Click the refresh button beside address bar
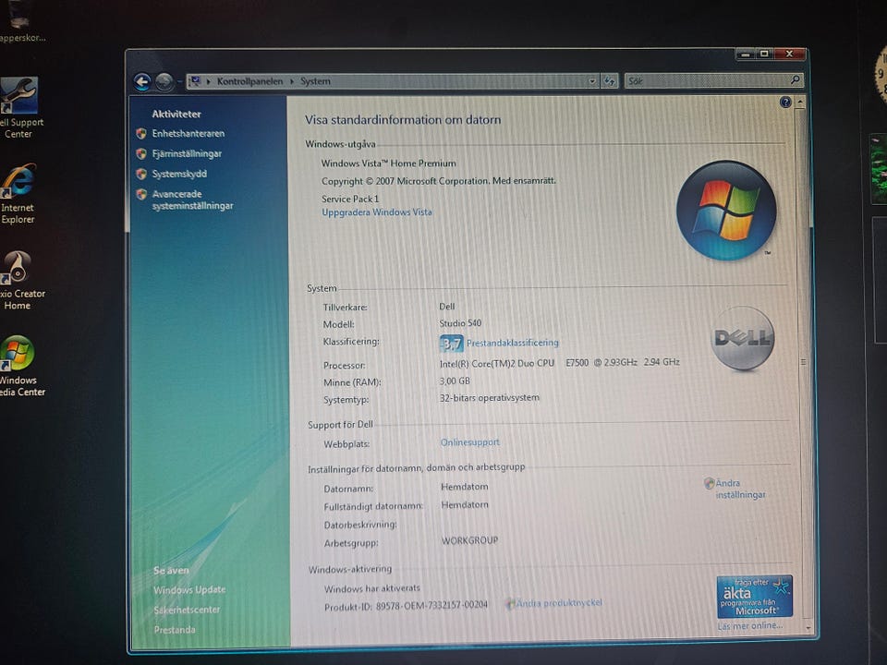The width and height of the screenshot is (887, 665). tap(609, 81)
